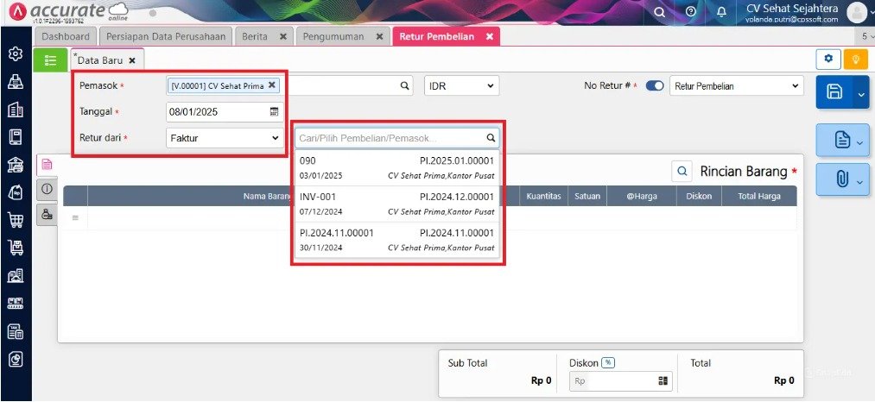
Task: Open the cost/expense side tab icon
Action: (x=47, y=214)
